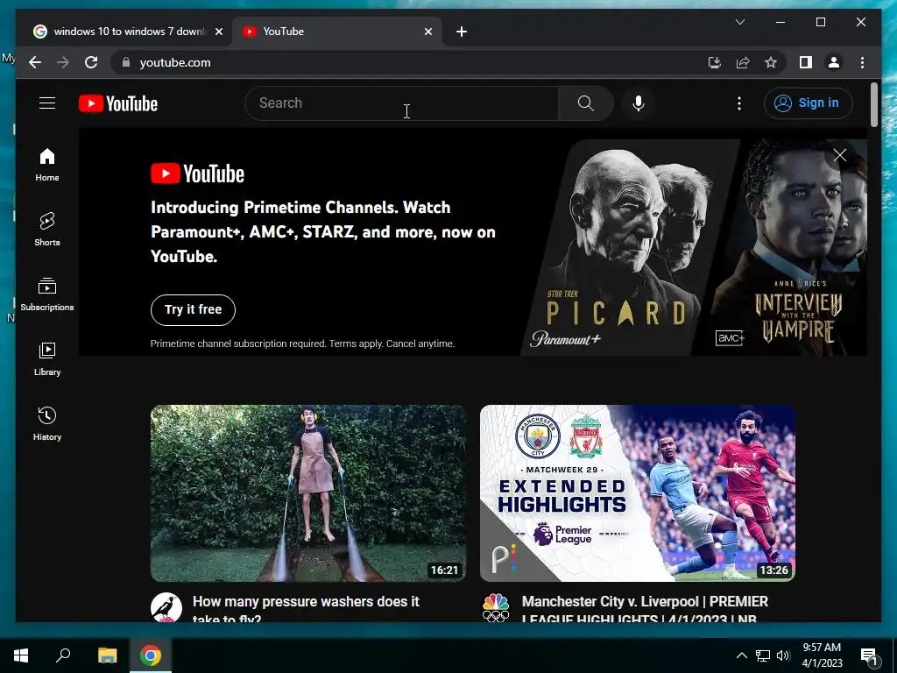
Task: Open the notification center icon
Action: 869,655
